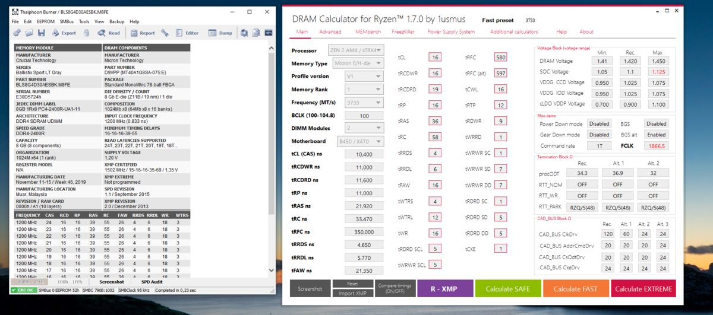Image resolution: width=713 pixels, height=315 pixels.
Task: Expand the Frequency (MT/s) dropdown
Action: pos(364,103)
